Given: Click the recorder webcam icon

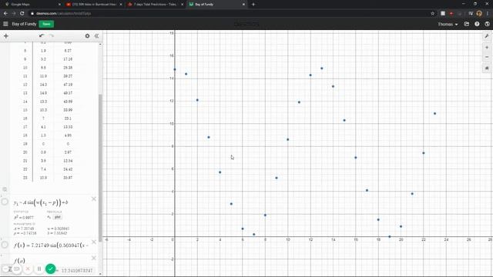Looking at the screenshot, I should 17,269.
